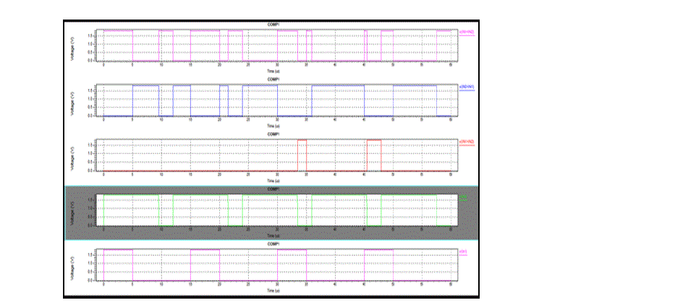Viewport: 696px width, 308px height.
Task: Click the Time axis label under the red plot
Action: click(273, 180)
